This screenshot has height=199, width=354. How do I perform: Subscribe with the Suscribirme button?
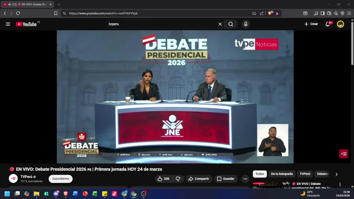(x=61, y=179)
